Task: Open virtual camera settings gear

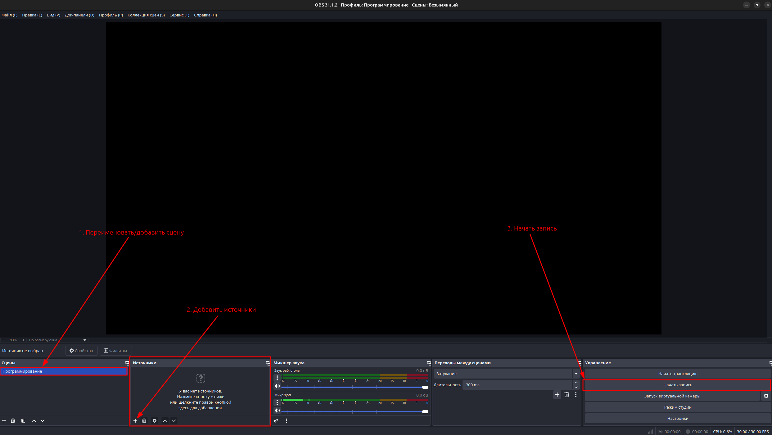Action: [x=766, y=396]
